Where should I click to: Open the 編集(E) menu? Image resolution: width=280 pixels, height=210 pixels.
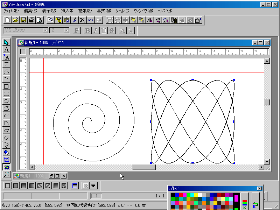pyautogui.click(x=30, y=11)
